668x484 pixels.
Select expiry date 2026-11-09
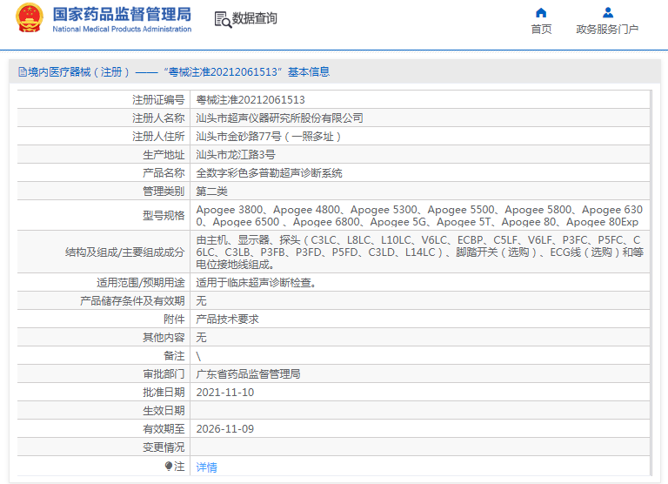(x=225, y=429)
